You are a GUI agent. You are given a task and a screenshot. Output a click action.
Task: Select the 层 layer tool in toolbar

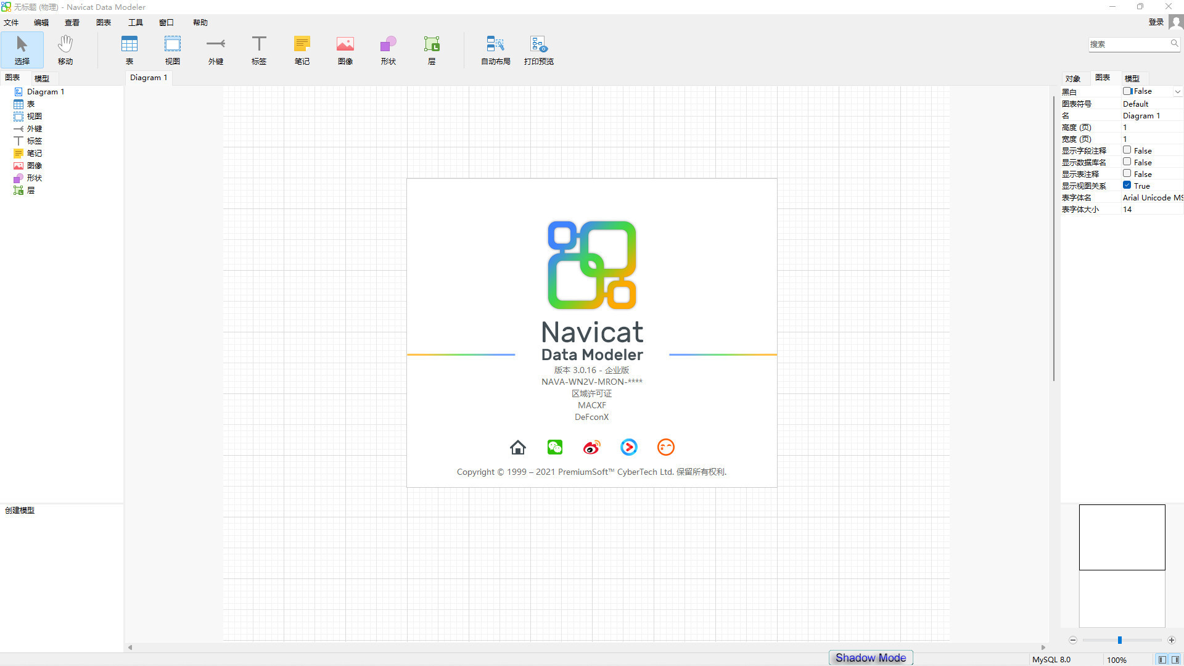click(432, 49)
